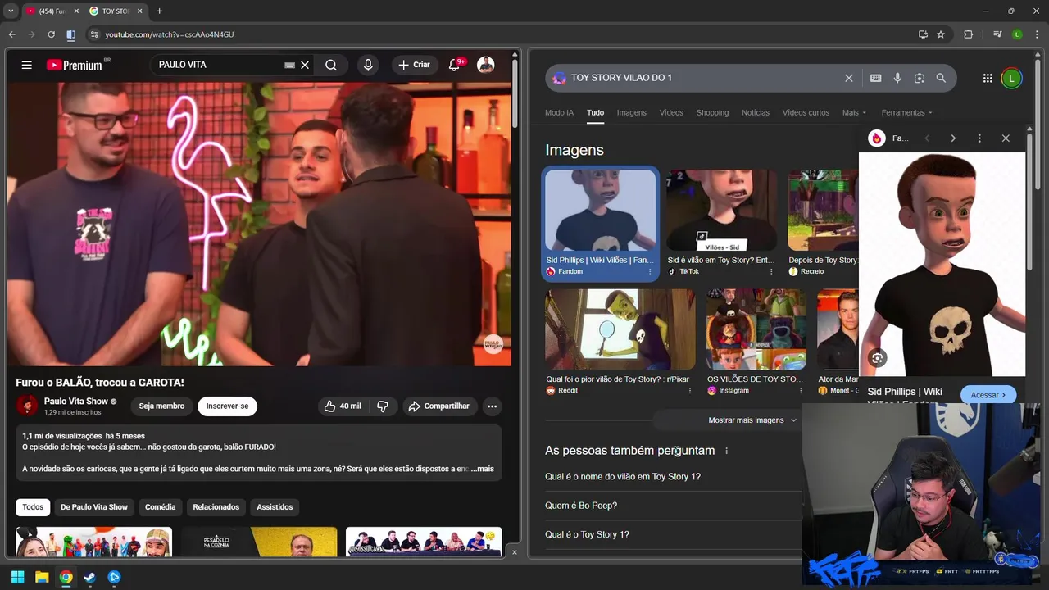Open Steam from the taskbar

[89, 577]
